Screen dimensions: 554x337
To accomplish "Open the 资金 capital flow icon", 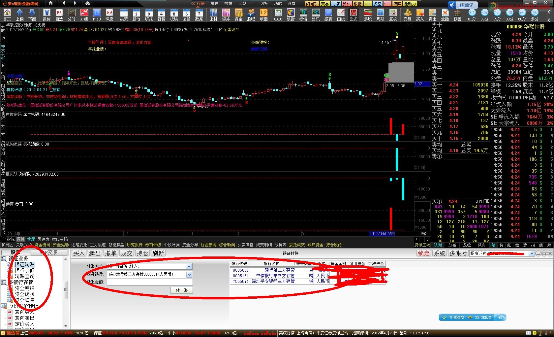I will click(x=238, y=15).
